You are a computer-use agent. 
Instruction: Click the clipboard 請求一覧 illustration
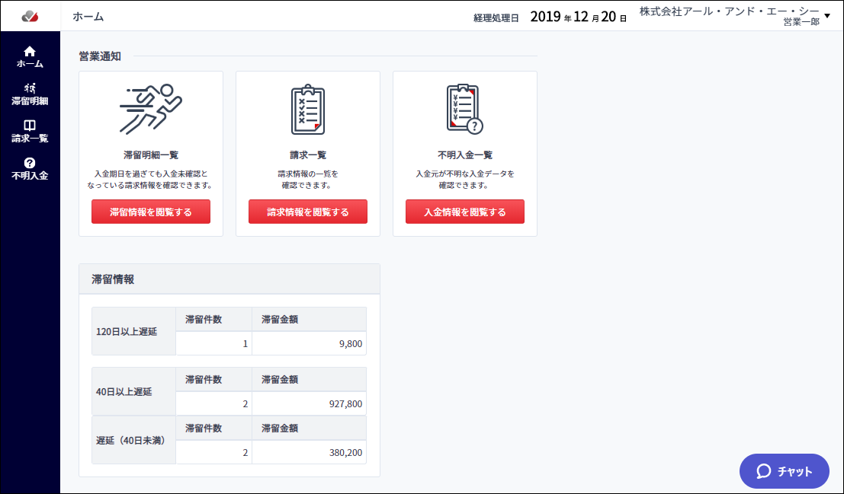308,109
